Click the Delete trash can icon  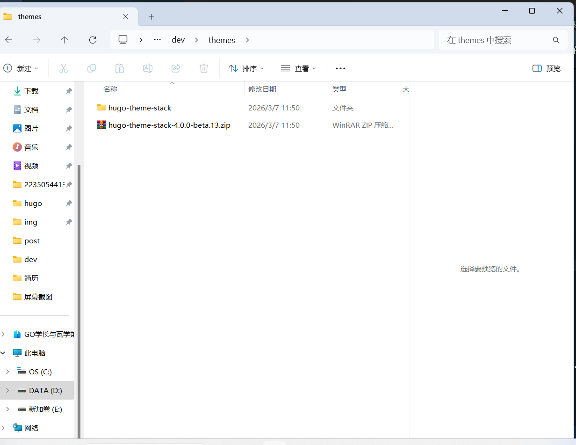tap(204, 68)
